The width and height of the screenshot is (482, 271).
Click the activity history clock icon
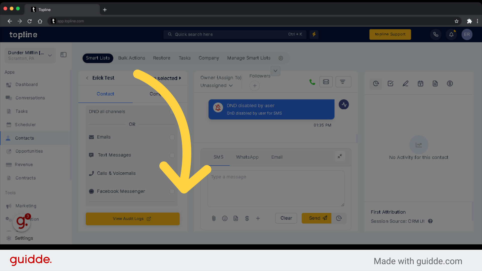tap(376, 83)
